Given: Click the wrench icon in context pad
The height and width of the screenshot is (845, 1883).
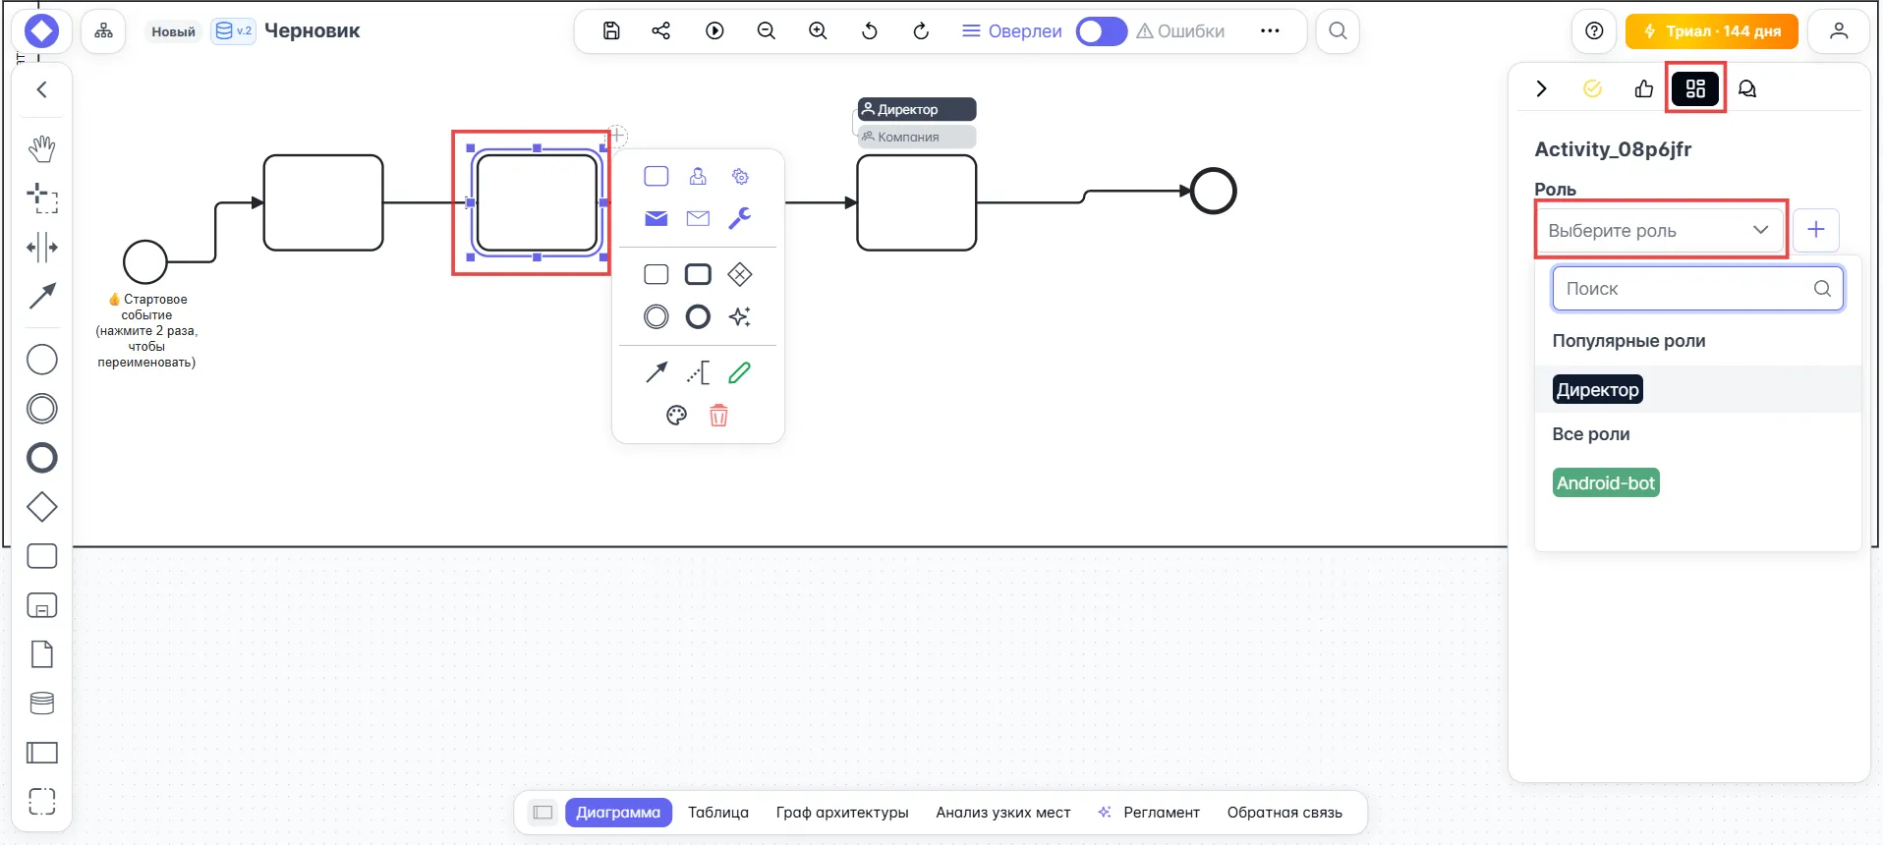Looking at the screenshot, I should click(x=740, y=218).
